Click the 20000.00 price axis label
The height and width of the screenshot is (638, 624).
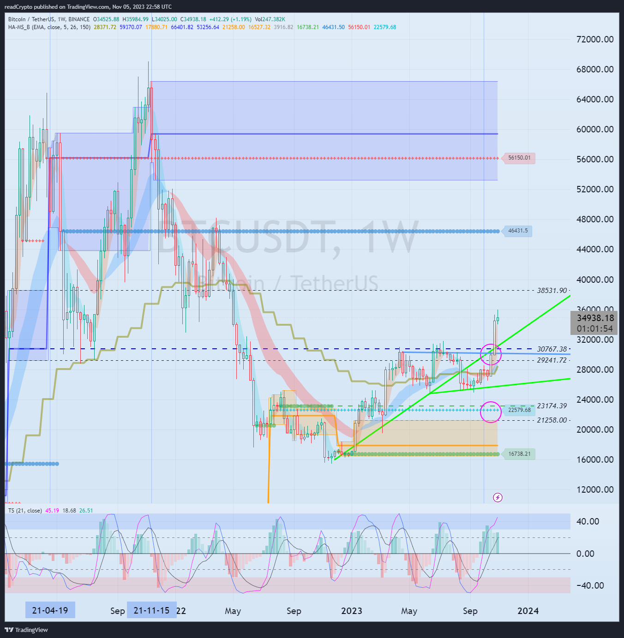click(595, 429)
